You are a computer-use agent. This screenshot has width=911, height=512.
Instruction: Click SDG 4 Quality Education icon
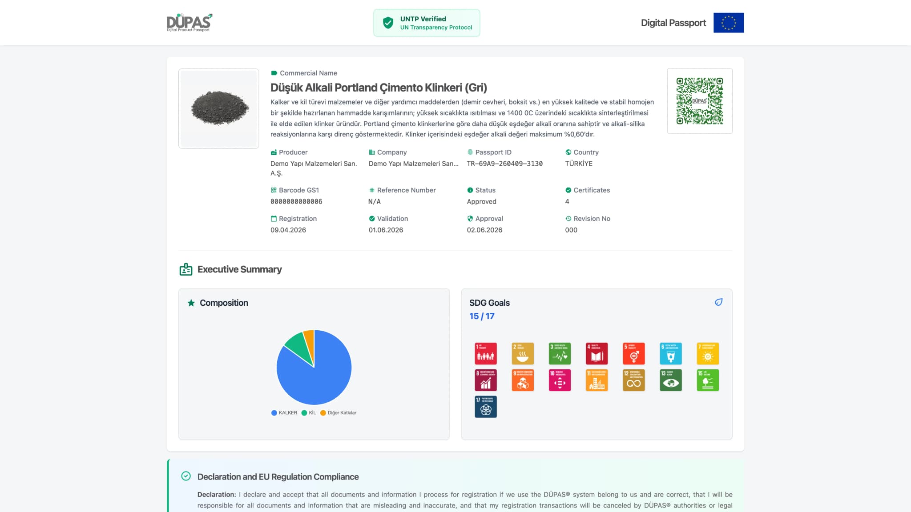click(x=597, y=353)
